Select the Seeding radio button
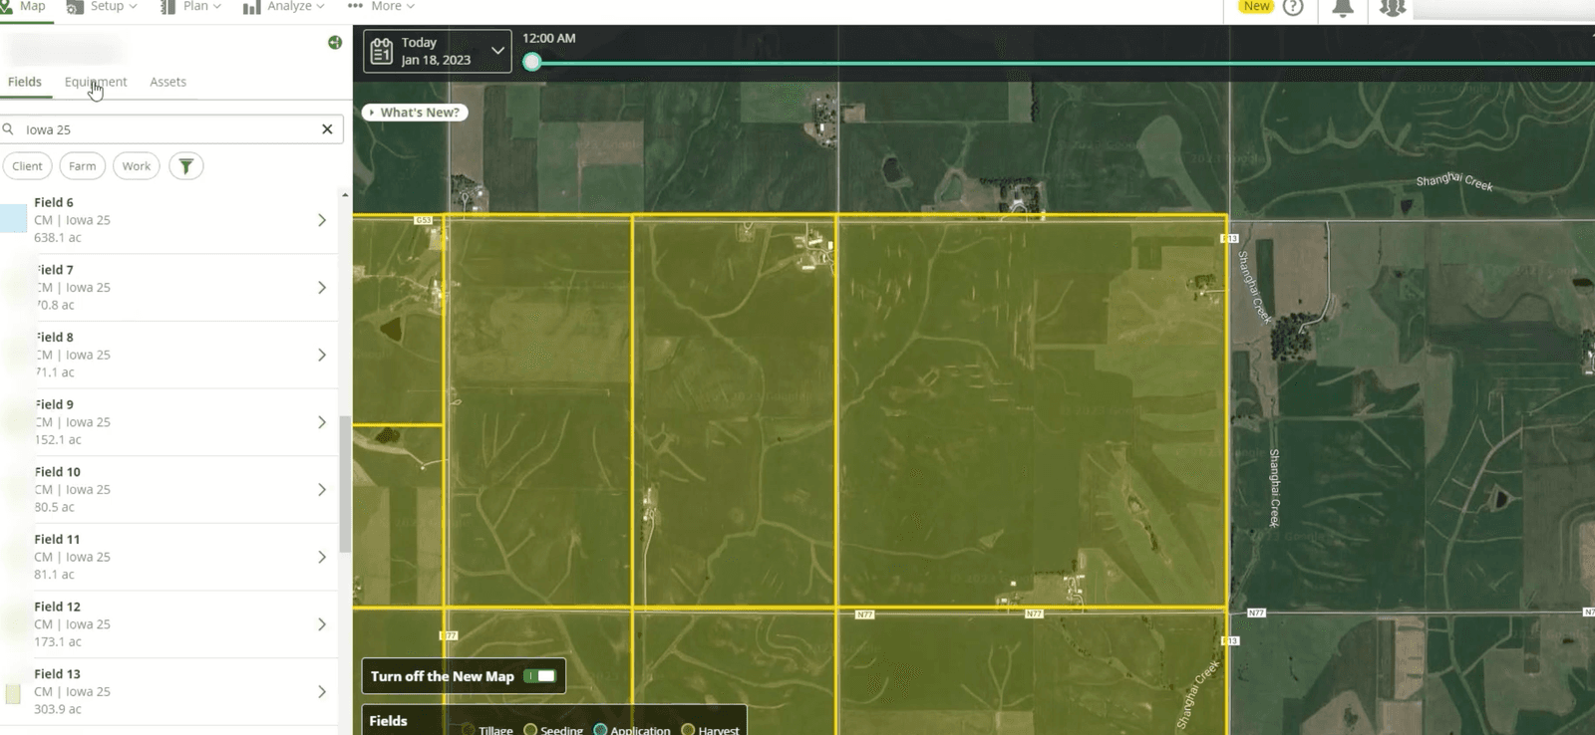 [530, 730]
